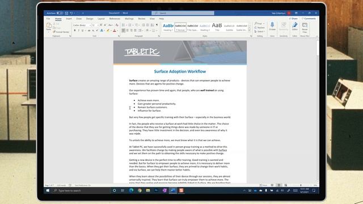The height and width of the screenshot is (204, 363).
Task: Click the taskbar 'Type here to search' box
Action: point(81,190)
